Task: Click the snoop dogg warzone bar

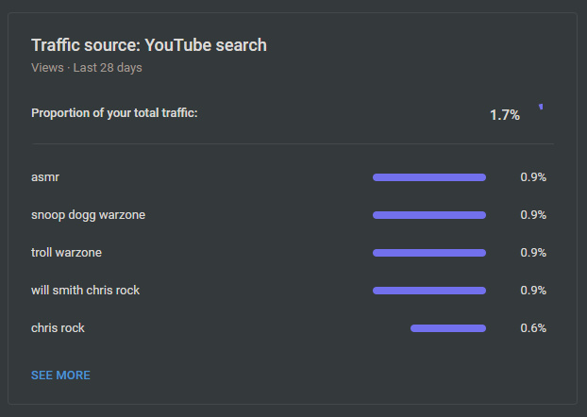Action: [x=429, y=215]
